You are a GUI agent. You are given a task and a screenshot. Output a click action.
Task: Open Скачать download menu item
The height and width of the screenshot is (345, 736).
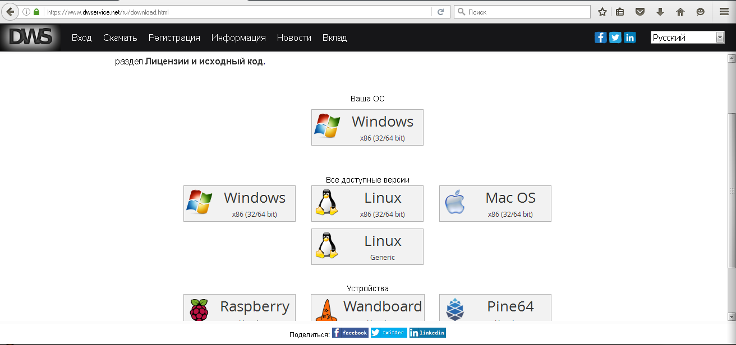(120, 38)
